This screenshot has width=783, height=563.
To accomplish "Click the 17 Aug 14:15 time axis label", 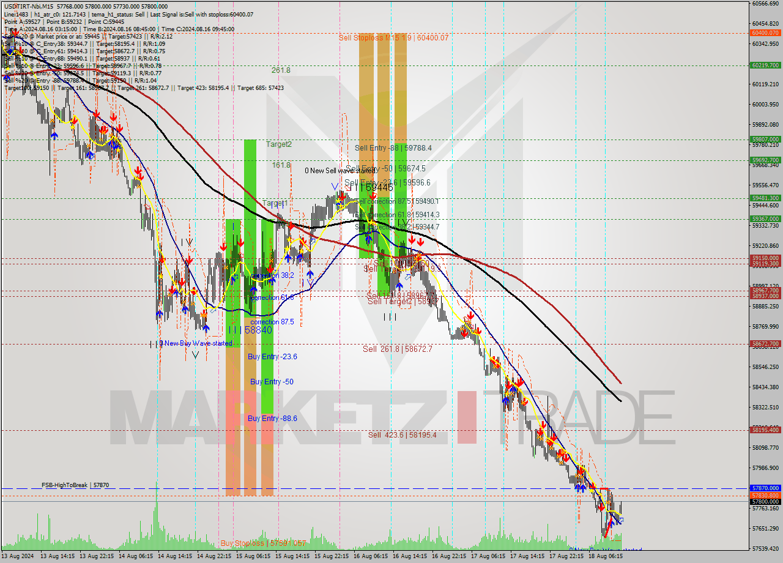I will point(527,556).
